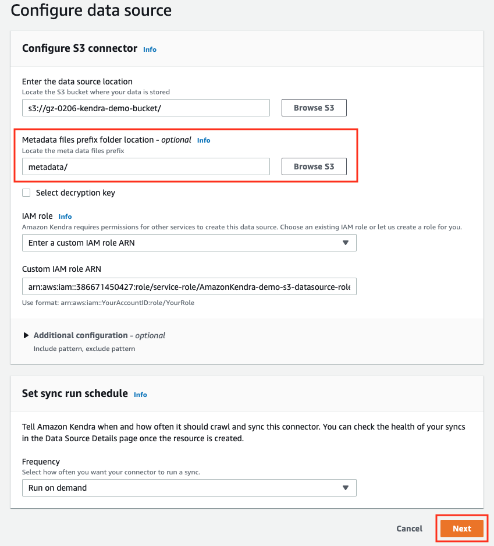Open Info link beside IAM role

click(65, 217)
